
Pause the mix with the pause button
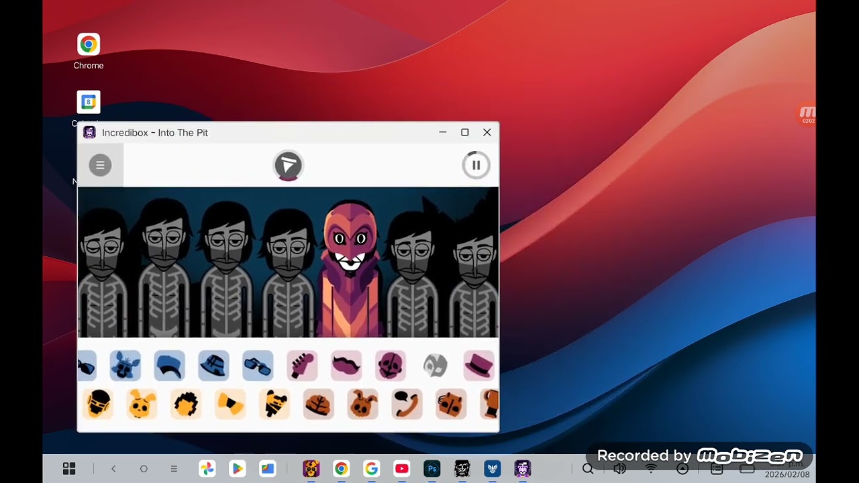point(476,165)
